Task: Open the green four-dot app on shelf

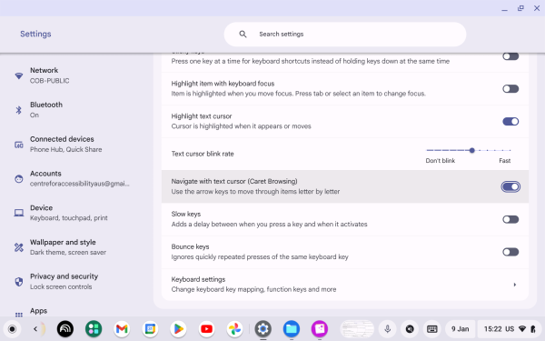Action: coord(94,329)
